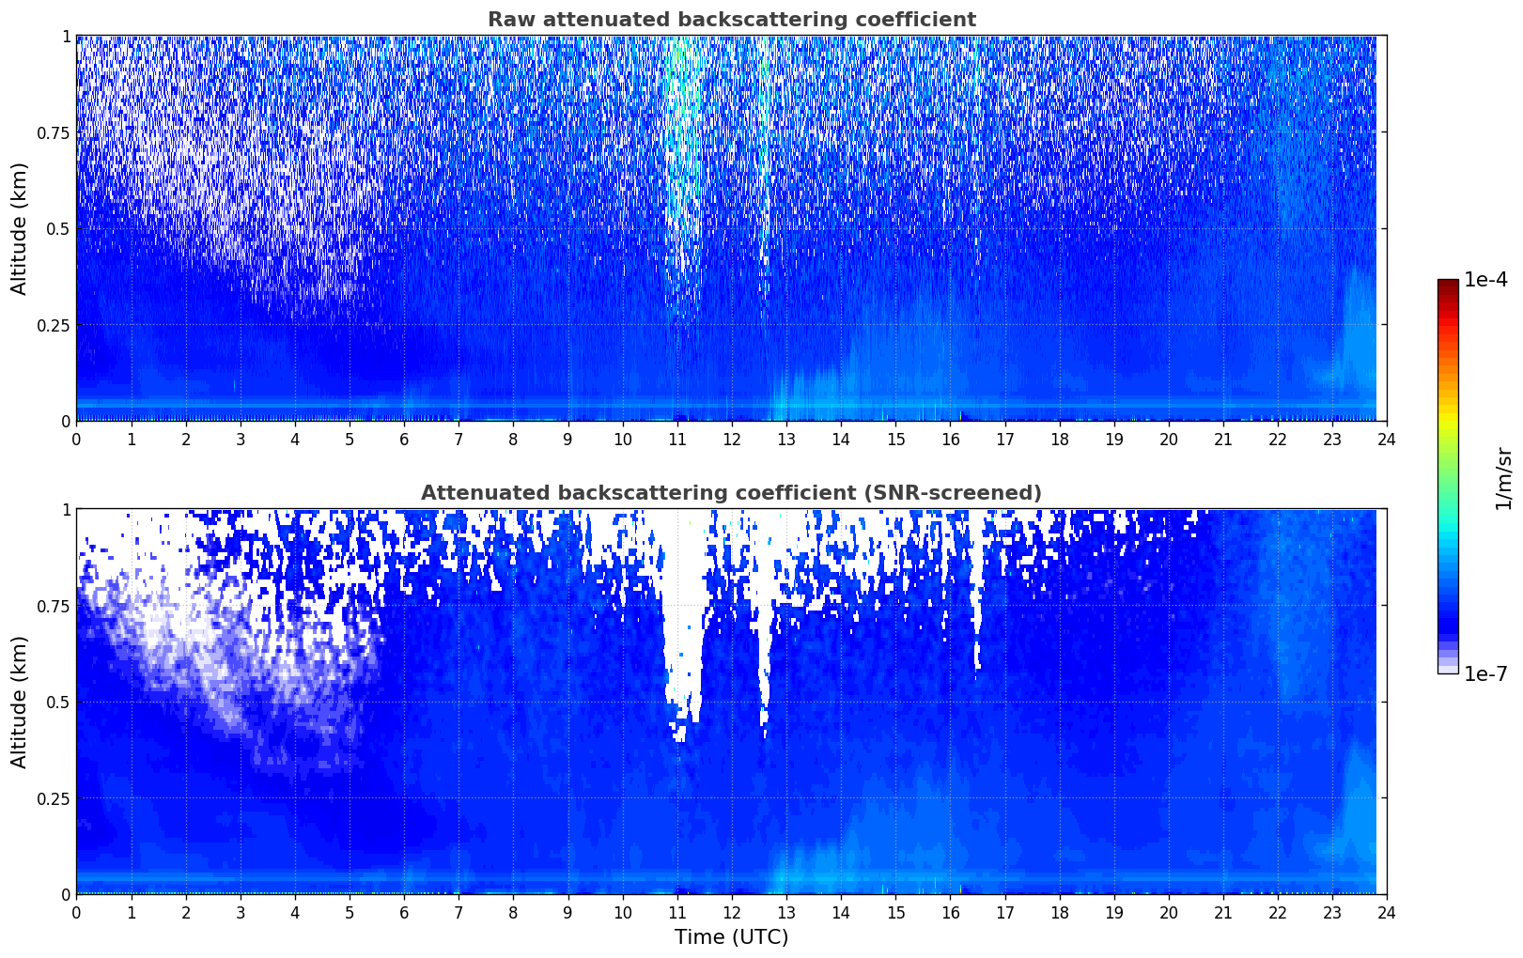
Task: Click the 'Raw attenuated backscattering coefficient' title
Action: click(731, 20)
